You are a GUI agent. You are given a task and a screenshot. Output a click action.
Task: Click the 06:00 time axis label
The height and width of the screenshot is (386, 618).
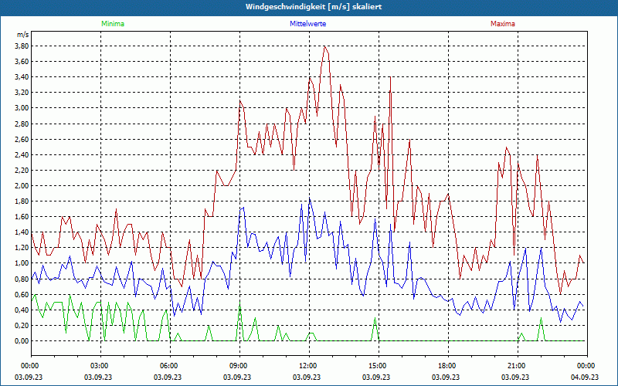pyautogui.click(x=170, y=366)
